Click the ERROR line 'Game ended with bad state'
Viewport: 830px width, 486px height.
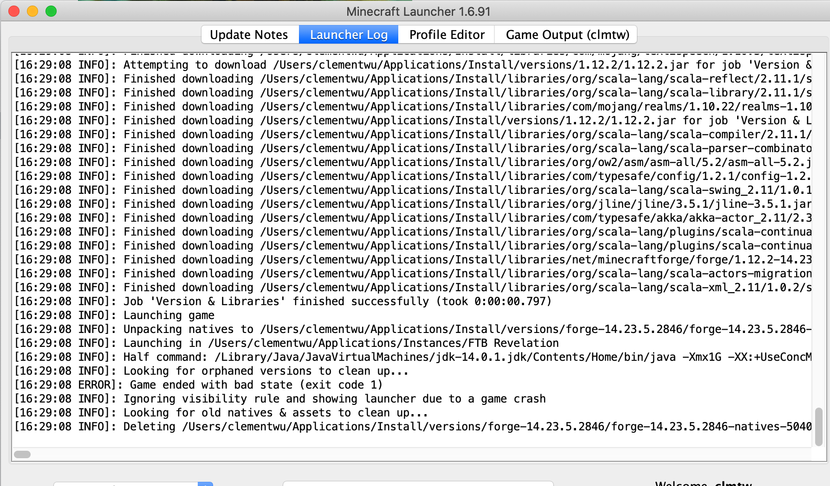[199, 385]
